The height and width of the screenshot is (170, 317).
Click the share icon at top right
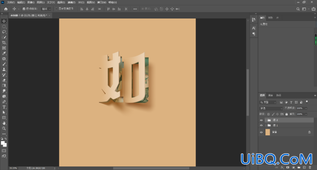pyautogui.click(x=313, y=9)
